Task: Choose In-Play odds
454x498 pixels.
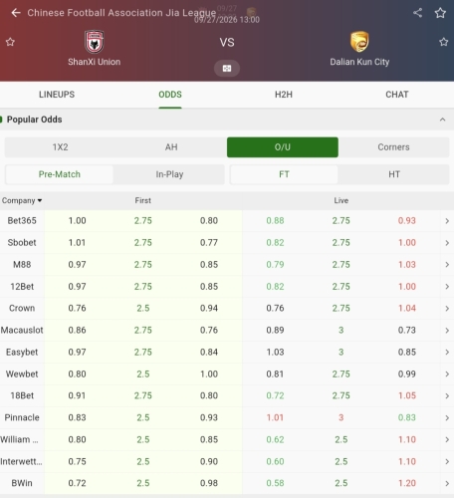Action: click(x=169, y=174)
